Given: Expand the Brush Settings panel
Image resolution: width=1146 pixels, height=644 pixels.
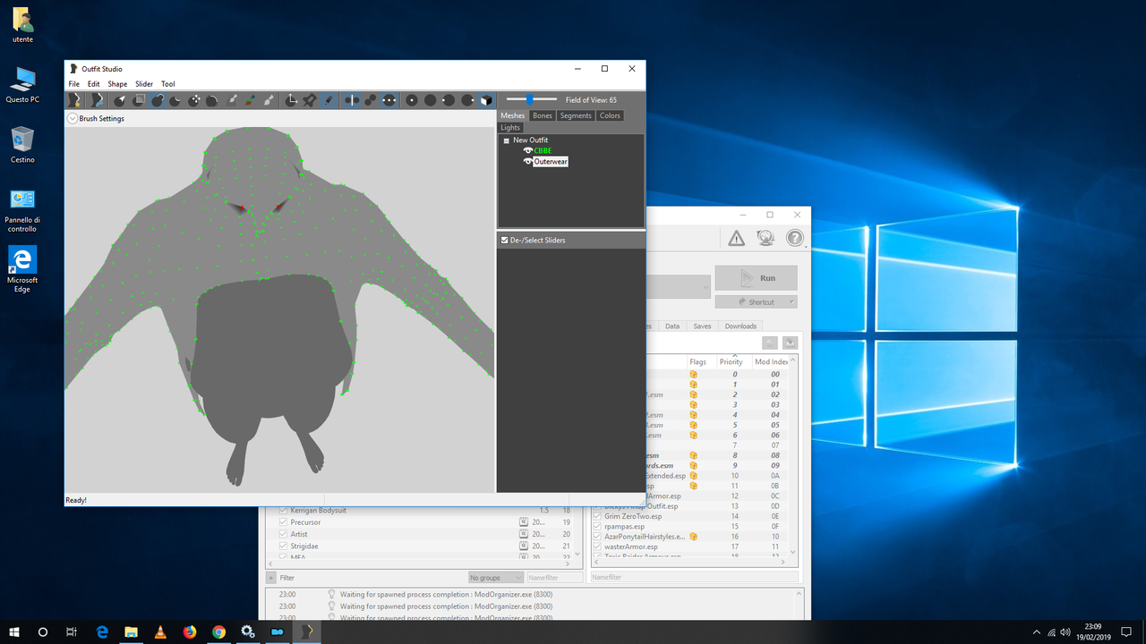Looking at the screenshot, I should [x=73, y=118].
